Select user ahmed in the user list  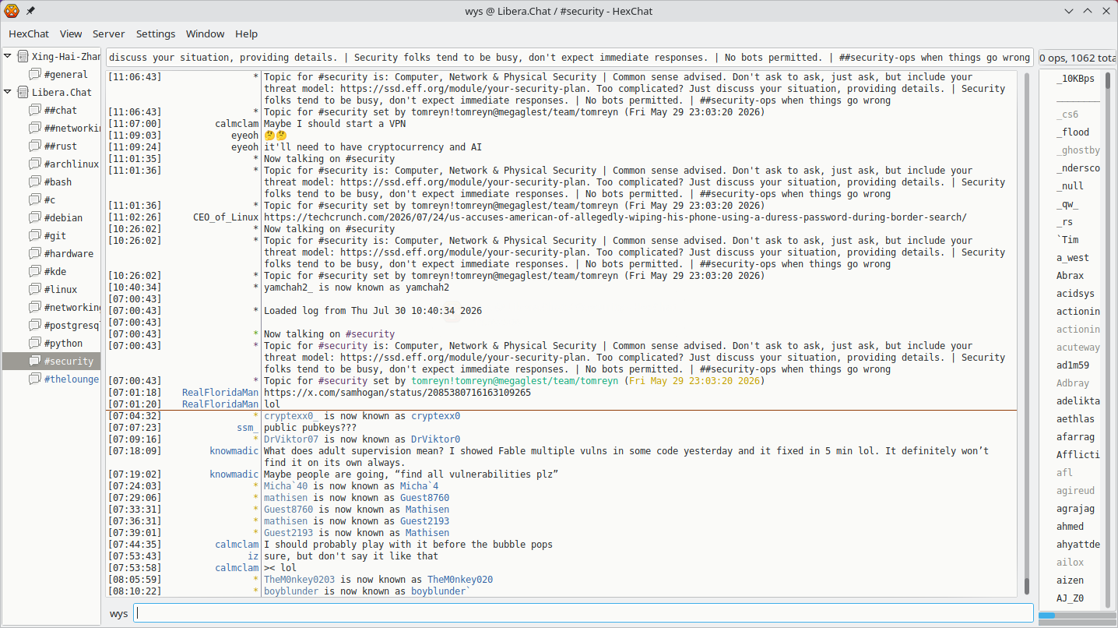click(1070, 527)
